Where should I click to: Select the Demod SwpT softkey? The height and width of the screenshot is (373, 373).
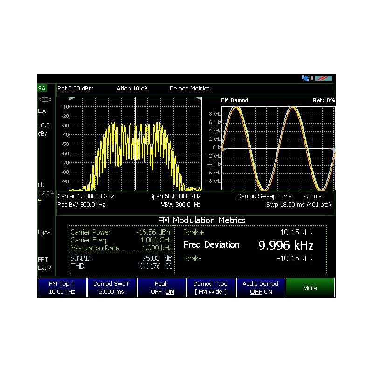pos(111,288)
